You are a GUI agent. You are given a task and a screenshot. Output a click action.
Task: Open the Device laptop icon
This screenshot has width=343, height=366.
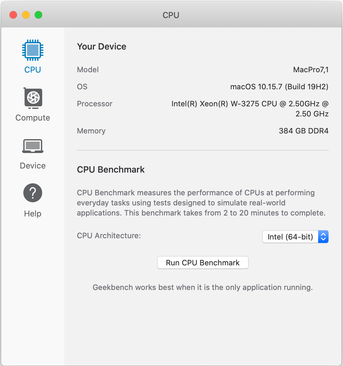[x=33, y=146]
